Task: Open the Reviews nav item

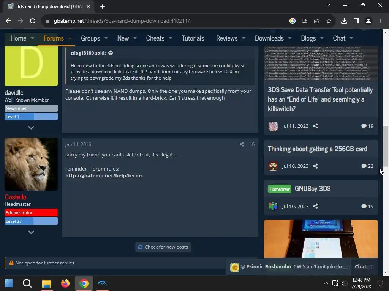Action: 227,38
